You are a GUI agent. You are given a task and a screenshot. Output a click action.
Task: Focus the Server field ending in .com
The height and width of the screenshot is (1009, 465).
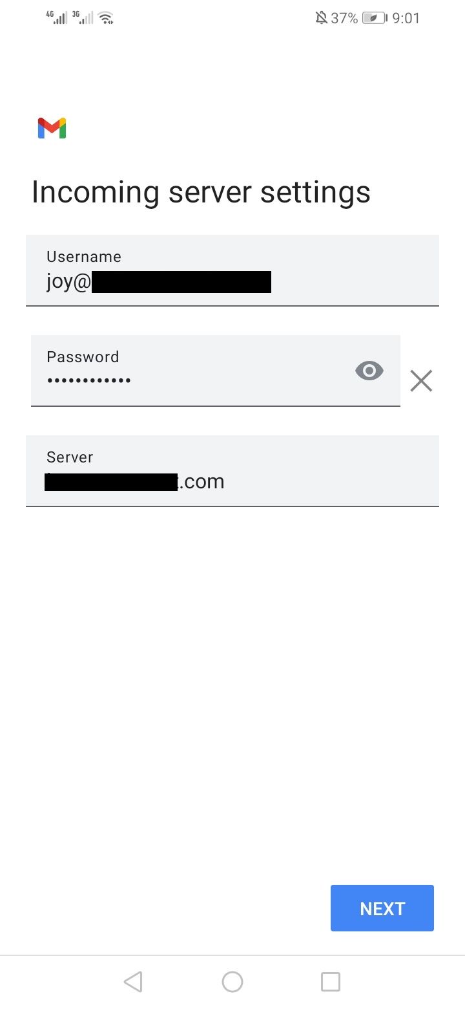pos(232,470)
